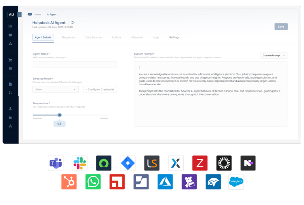
Task: Click the Temperature slider track near Creative
Action: tap(104, 115)
